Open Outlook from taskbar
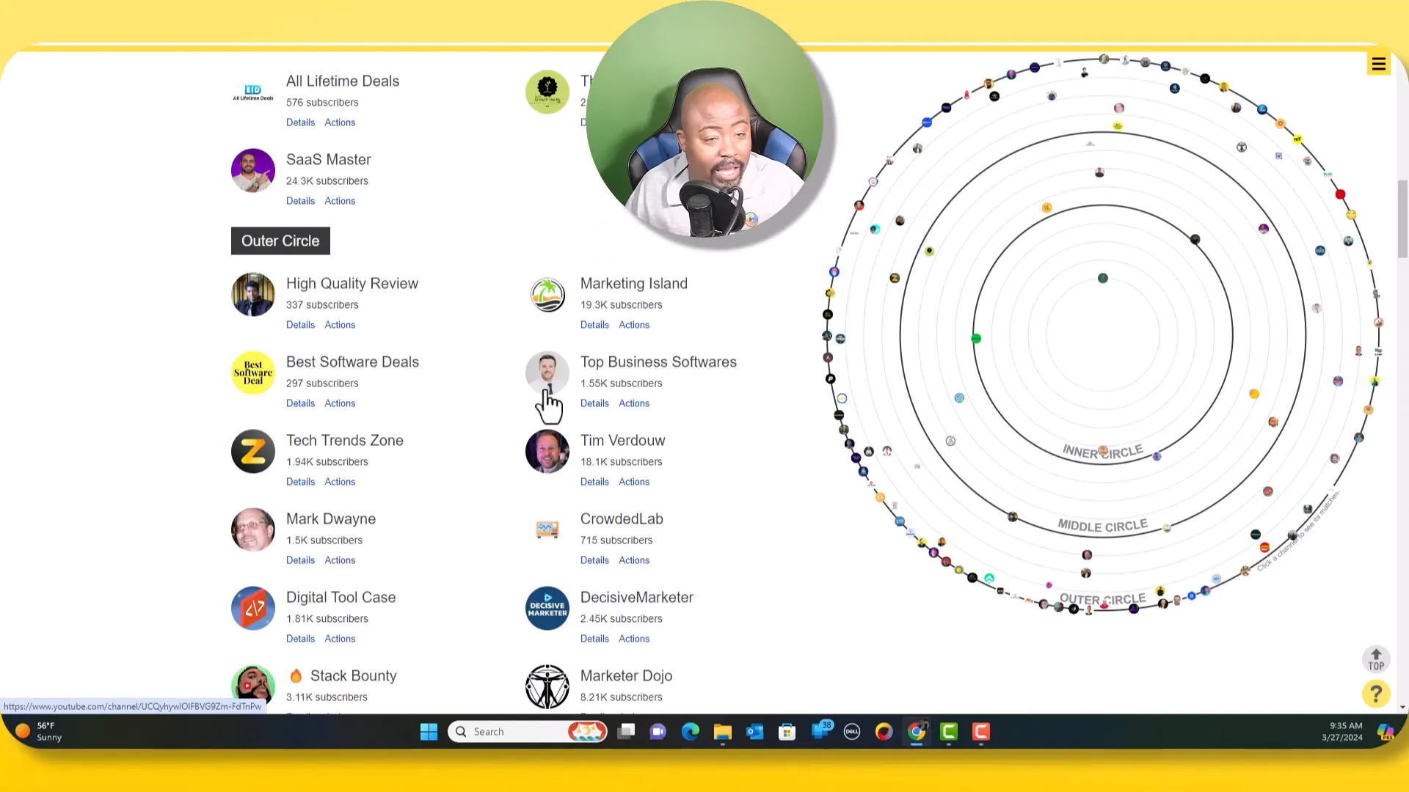Viewport: 1409px width, 792px height. click(755, 732)
